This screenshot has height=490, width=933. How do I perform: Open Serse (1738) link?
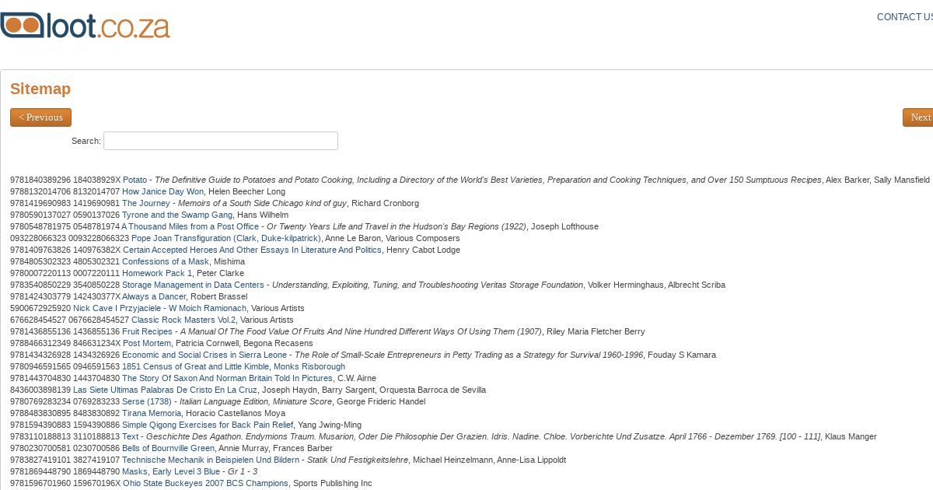tap(146, 401)
